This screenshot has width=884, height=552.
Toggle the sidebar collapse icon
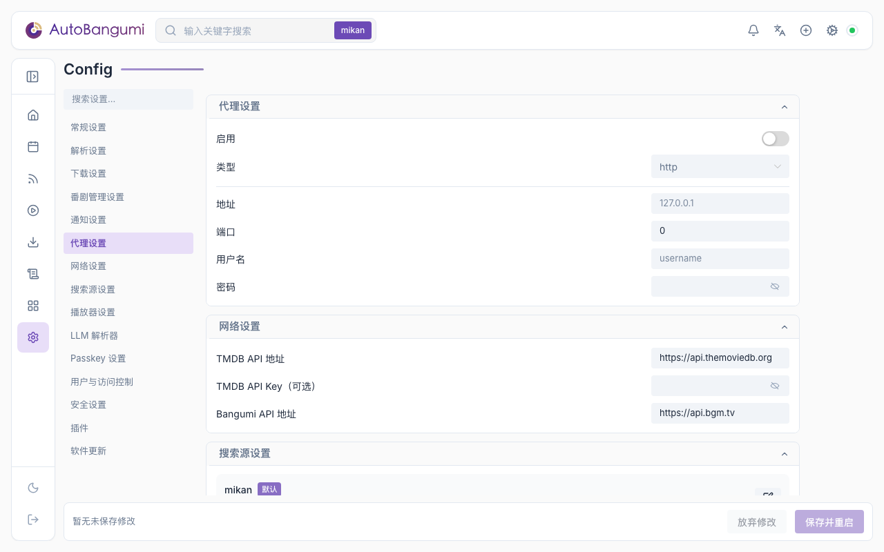pyautogui.click(x=32, y=77)
